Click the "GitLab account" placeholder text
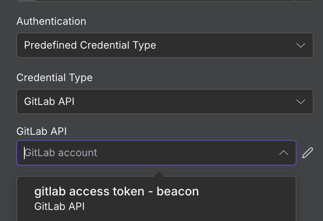 click(61, 153)
